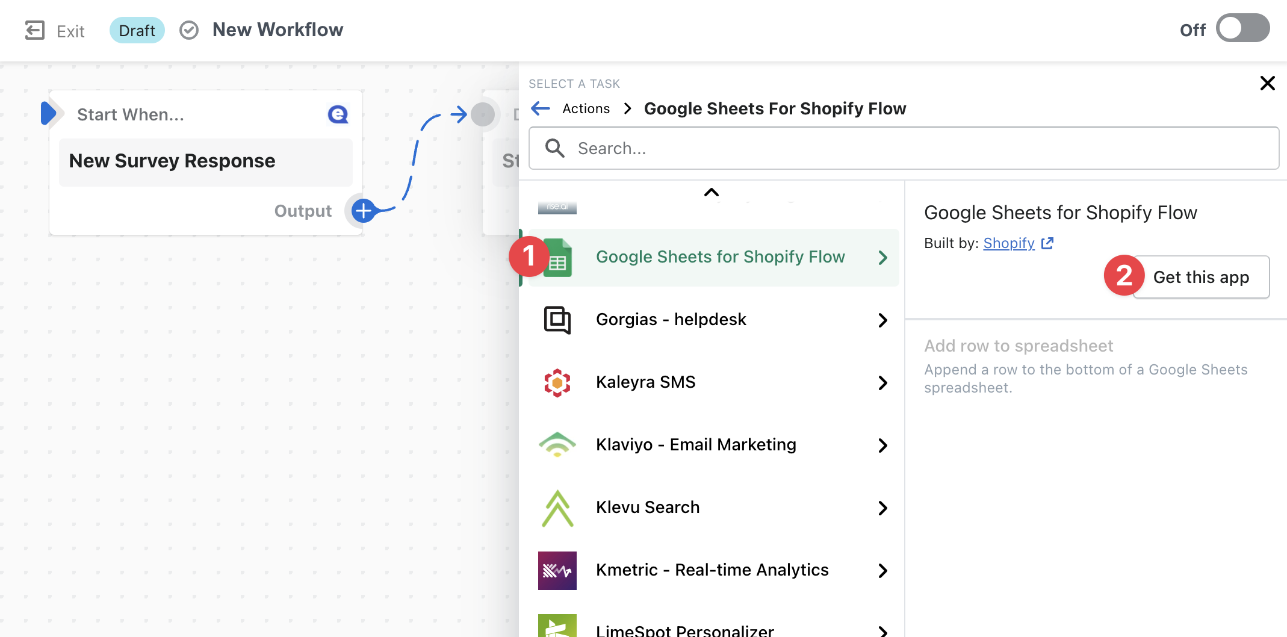Click the blue plus Output connector

coord(363,211)
